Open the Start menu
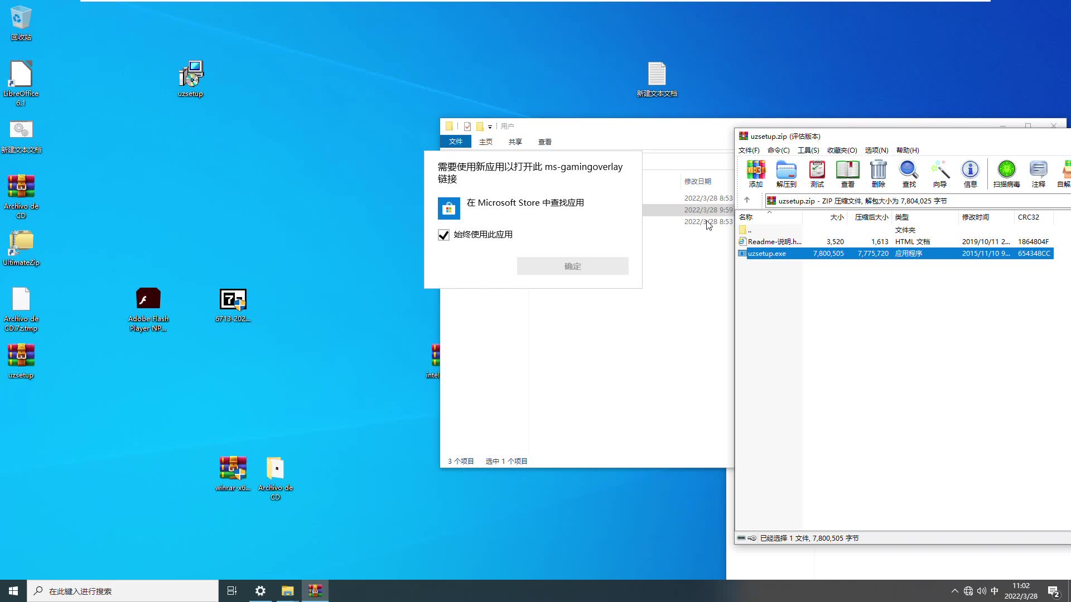This screenshot has height=602, width=1071. click(13, 591)
